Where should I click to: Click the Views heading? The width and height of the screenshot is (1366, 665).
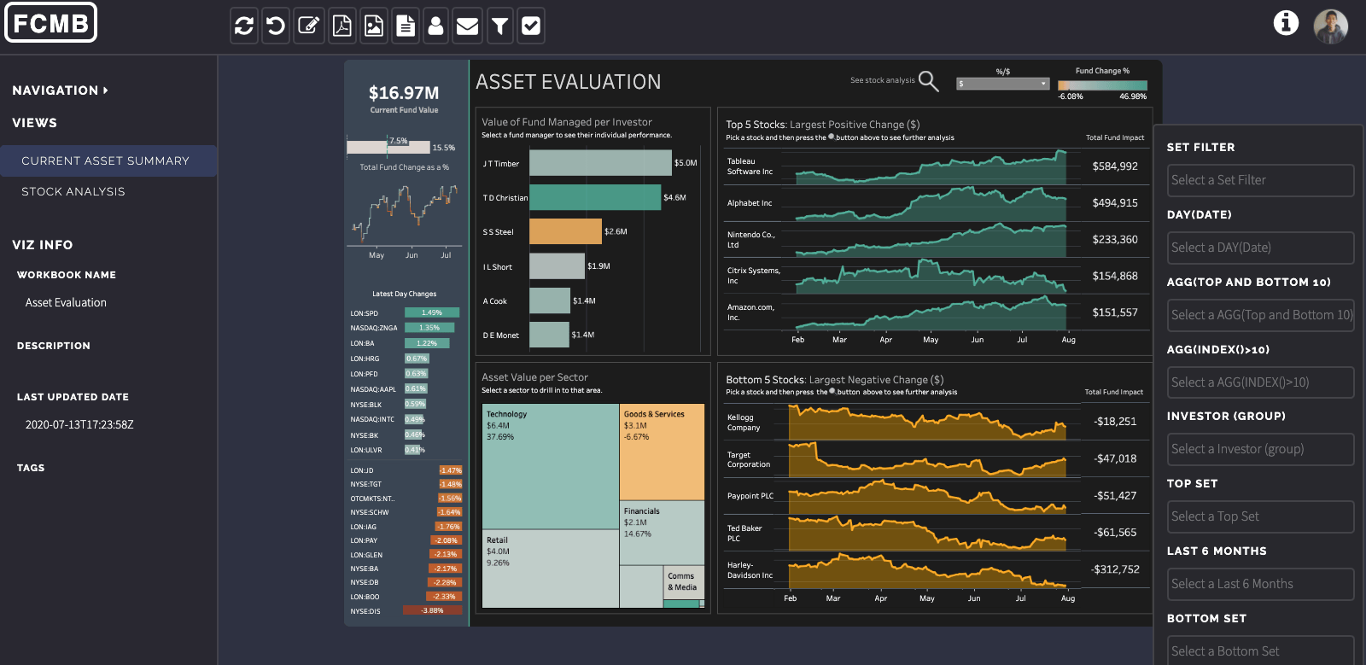pos(34,123)
